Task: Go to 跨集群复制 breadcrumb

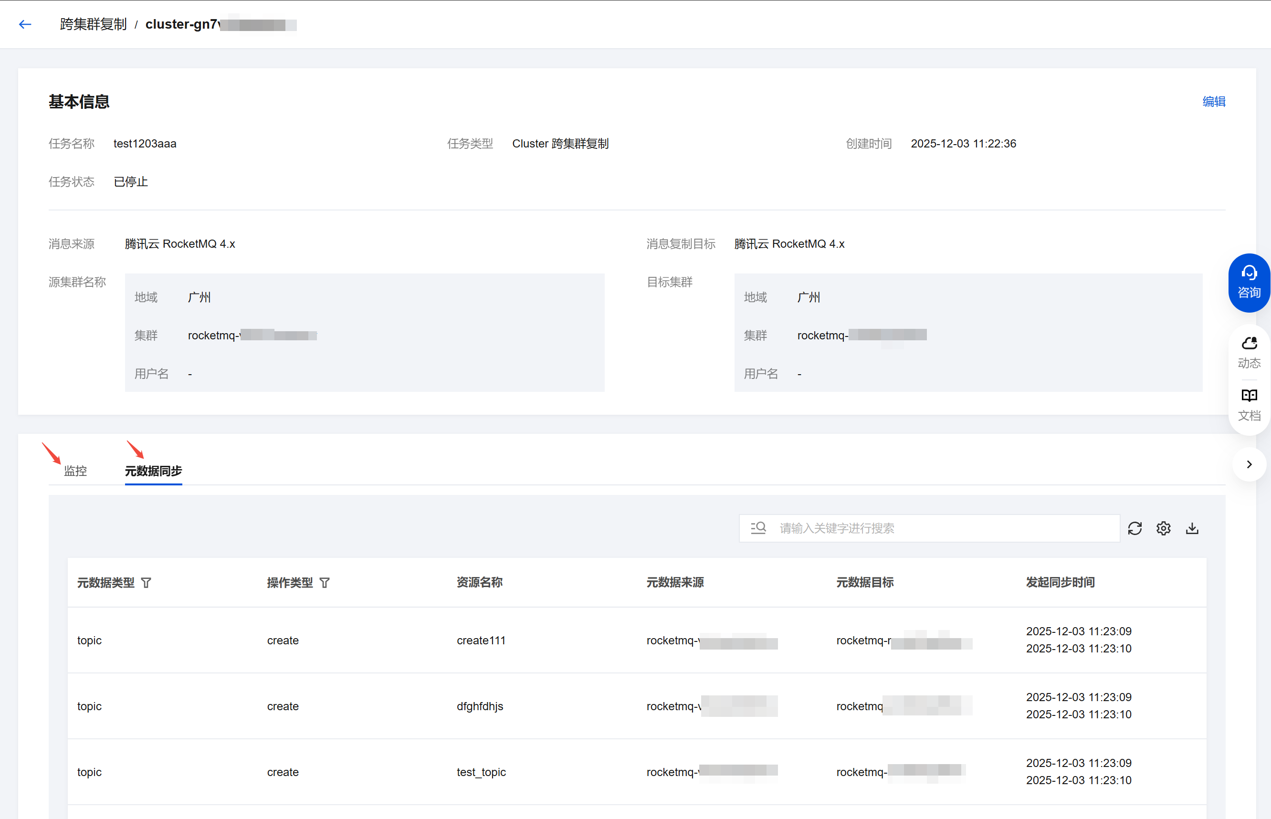Action: point(93,24)
